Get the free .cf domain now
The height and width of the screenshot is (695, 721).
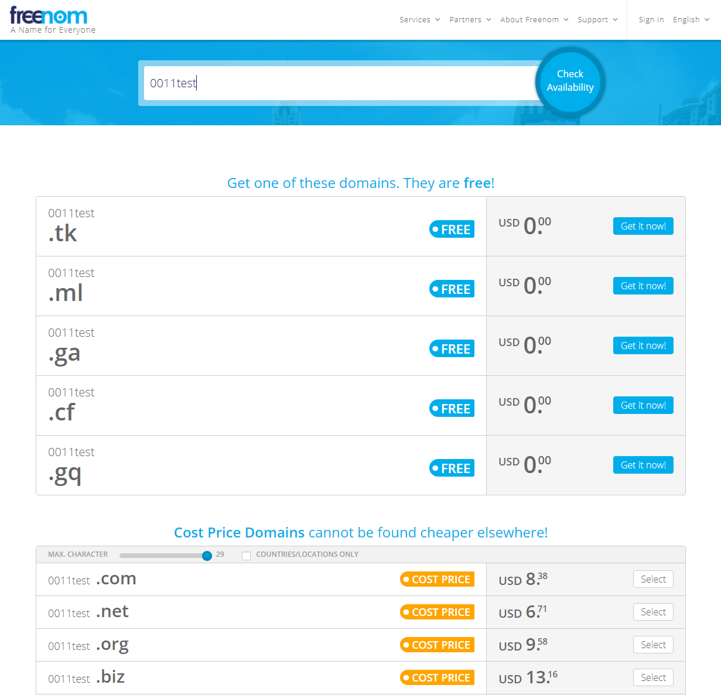[x=643, y=405]
